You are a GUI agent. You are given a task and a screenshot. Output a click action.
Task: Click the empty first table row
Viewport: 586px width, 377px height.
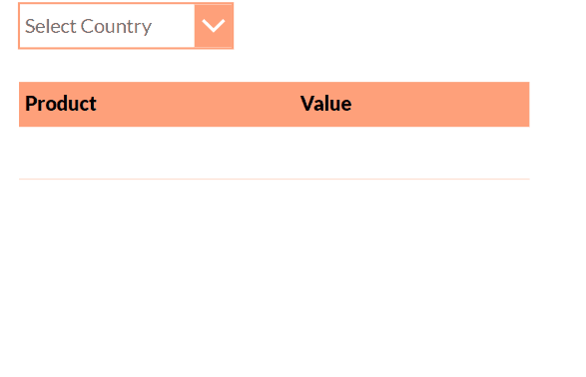point(275,153)
